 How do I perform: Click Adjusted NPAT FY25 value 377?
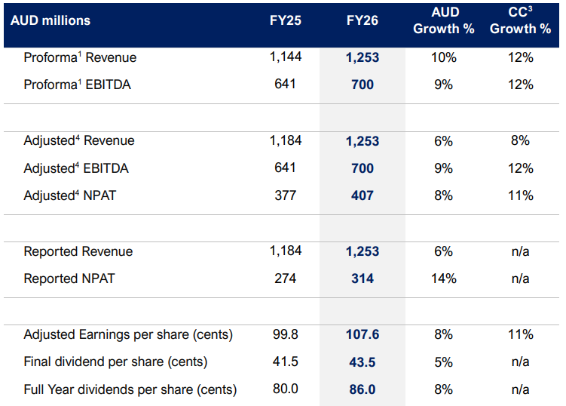(285, 195)
